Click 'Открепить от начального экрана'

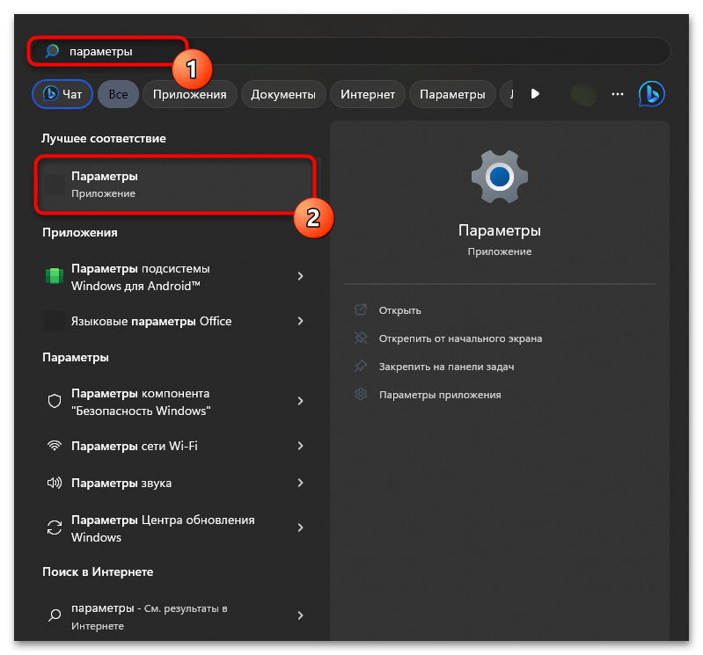(460, 338)
